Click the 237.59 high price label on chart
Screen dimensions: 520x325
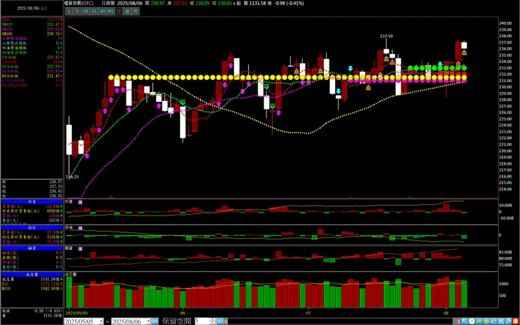click(x=386, y=36)
